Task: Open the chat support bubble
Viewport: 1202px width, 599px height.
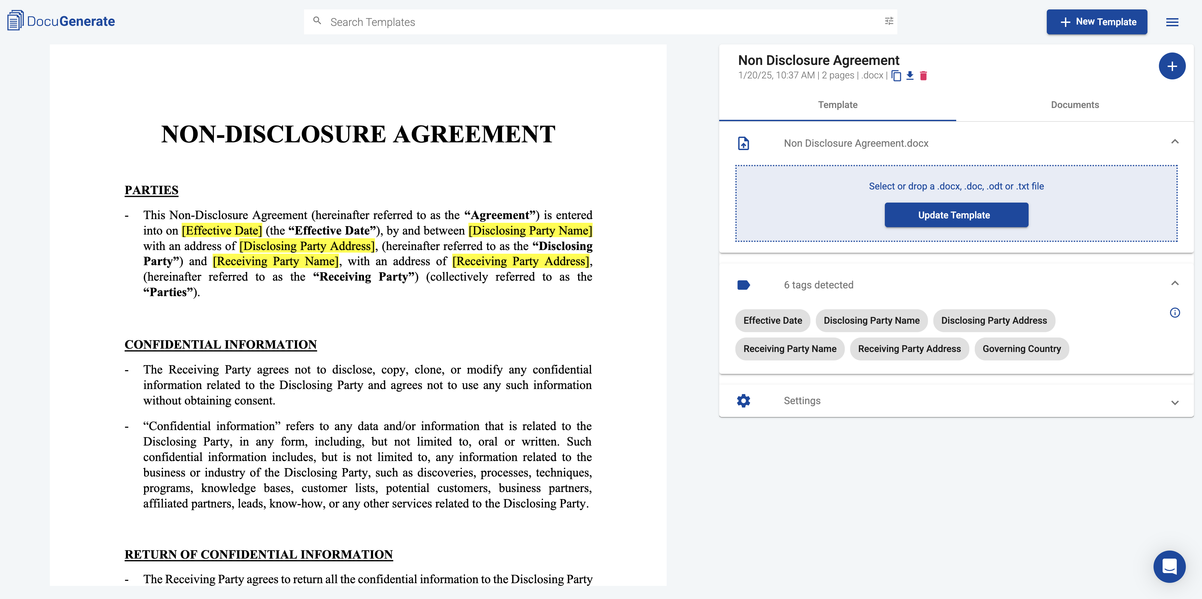Action: [x=1169, y=566]
